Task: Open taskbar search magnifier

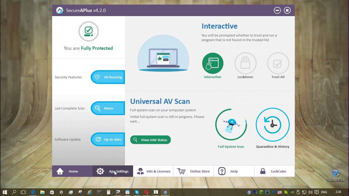Action: click(x=14, y=192)
